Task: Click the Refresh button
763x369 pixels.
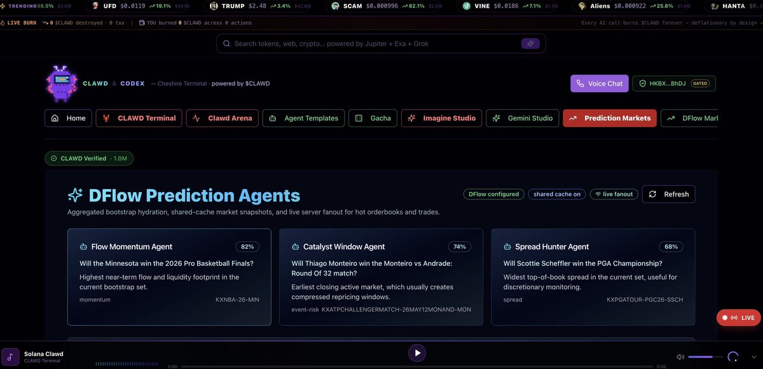Action: click(669, 194)
